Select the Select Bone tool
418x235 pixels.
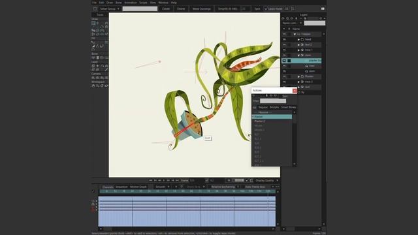click(93, 58)
